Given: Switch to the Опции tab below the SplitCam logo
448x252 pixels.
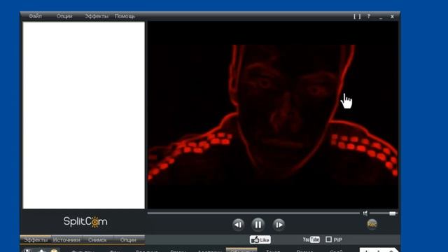Looking at the screenshot, I should point(128,239).
